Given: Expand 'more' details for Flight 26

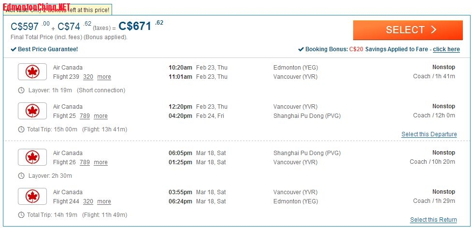Looking at the screenshot, I should click(100, 162).
